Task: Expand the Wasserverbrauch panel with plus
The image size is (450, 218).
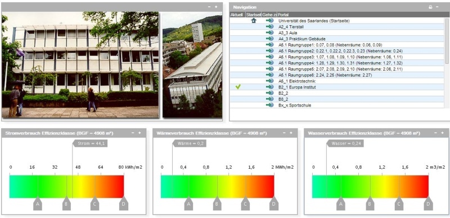Action: [x=442, y=133]
